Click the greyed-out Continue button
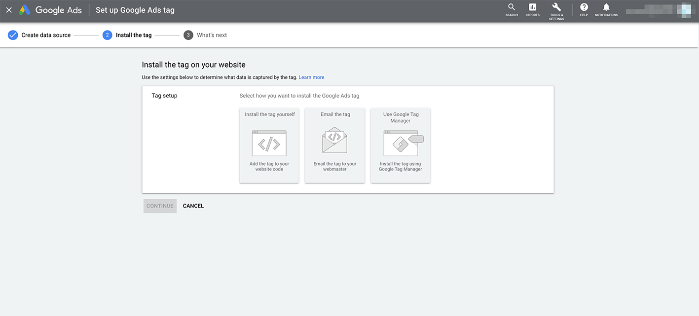The height and width of the screenshot is (316, 699). point(160,206)
